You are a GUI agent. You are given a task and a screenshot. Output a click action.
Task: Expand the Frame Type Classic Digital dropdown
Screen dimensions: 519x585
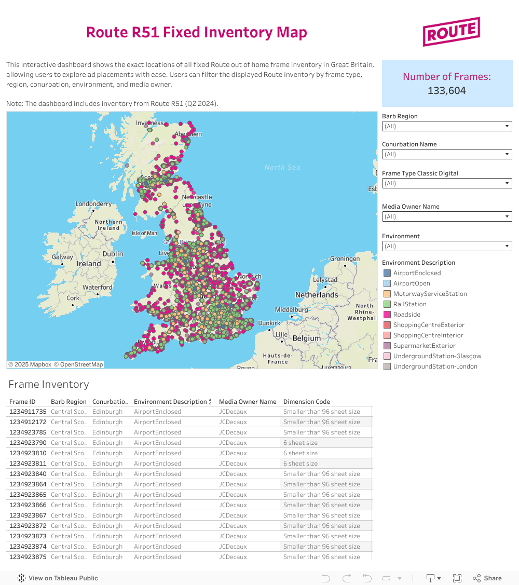coord(447,183)
